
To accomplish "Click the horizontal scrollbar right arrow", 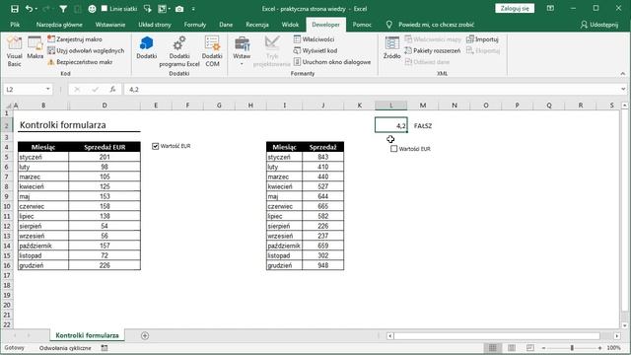I will pos(617,335).
